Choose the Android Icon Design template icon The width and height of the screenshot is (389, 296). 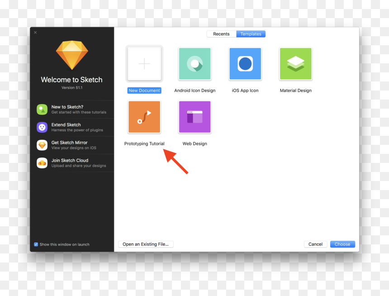195,64
